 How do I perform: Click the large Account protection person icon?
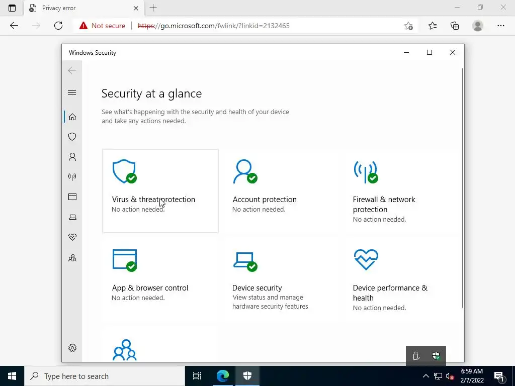click(x=245, y=172)
